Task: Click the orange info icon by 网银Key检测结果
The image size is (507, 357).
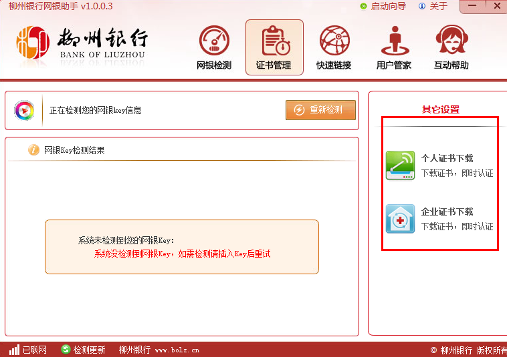Action: click(x=33, y=150)
